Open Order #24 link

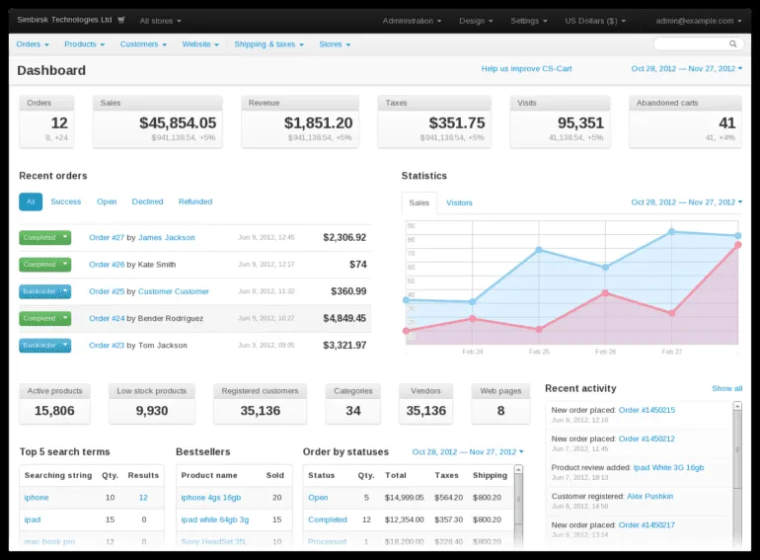(107, 318)
